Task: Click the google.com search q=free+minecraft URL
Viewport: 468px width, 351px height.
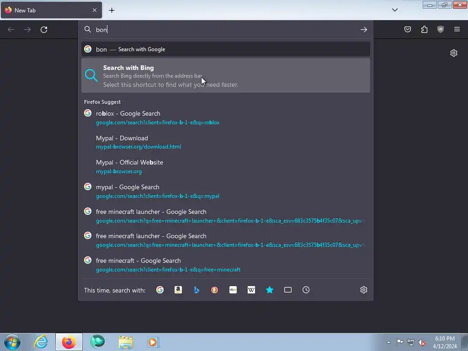Action: tap(168, 270)
